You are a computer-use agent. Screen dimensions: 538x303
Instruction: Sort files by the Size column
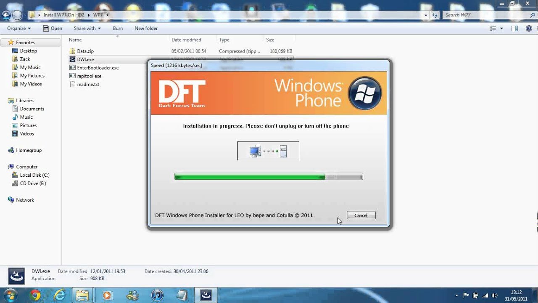tap(270, 40)
